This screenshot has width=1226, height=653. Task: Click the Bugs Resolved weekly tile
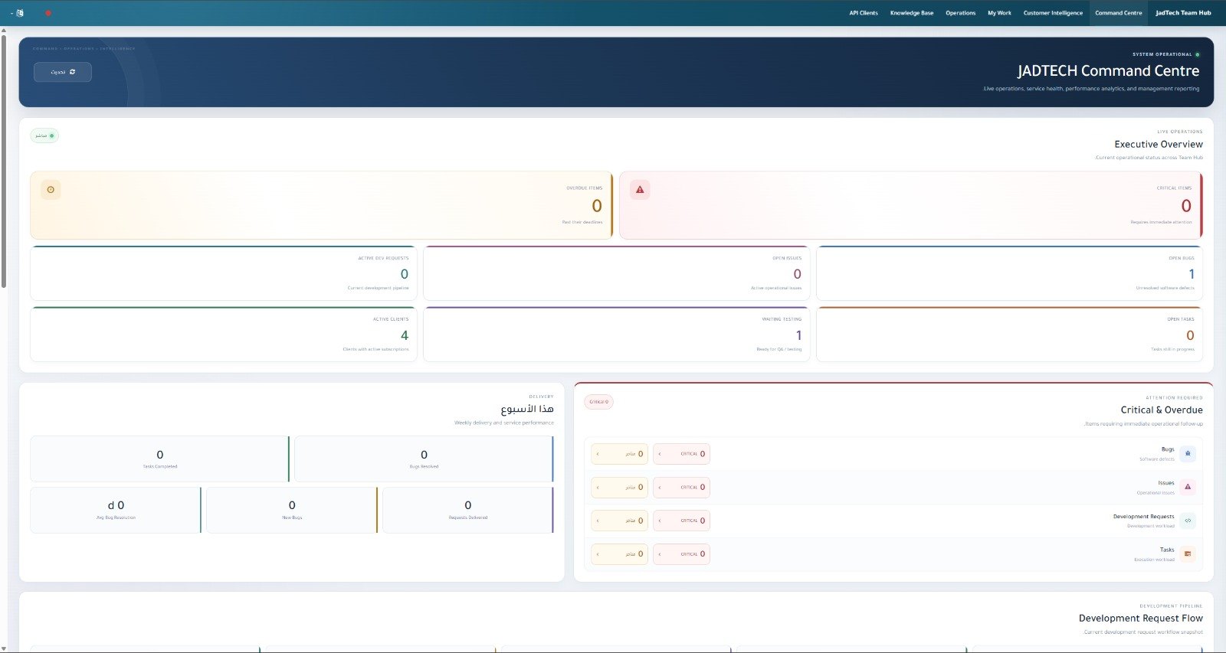pyautogui.click(x=424, y=459)
